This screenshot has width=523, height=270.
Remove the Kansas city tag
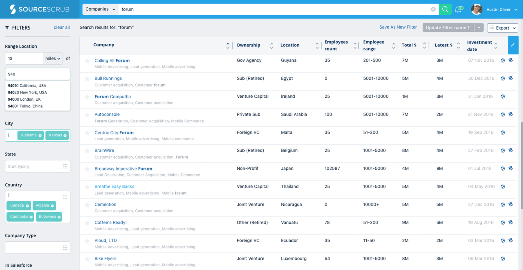(x=65, y=135)
